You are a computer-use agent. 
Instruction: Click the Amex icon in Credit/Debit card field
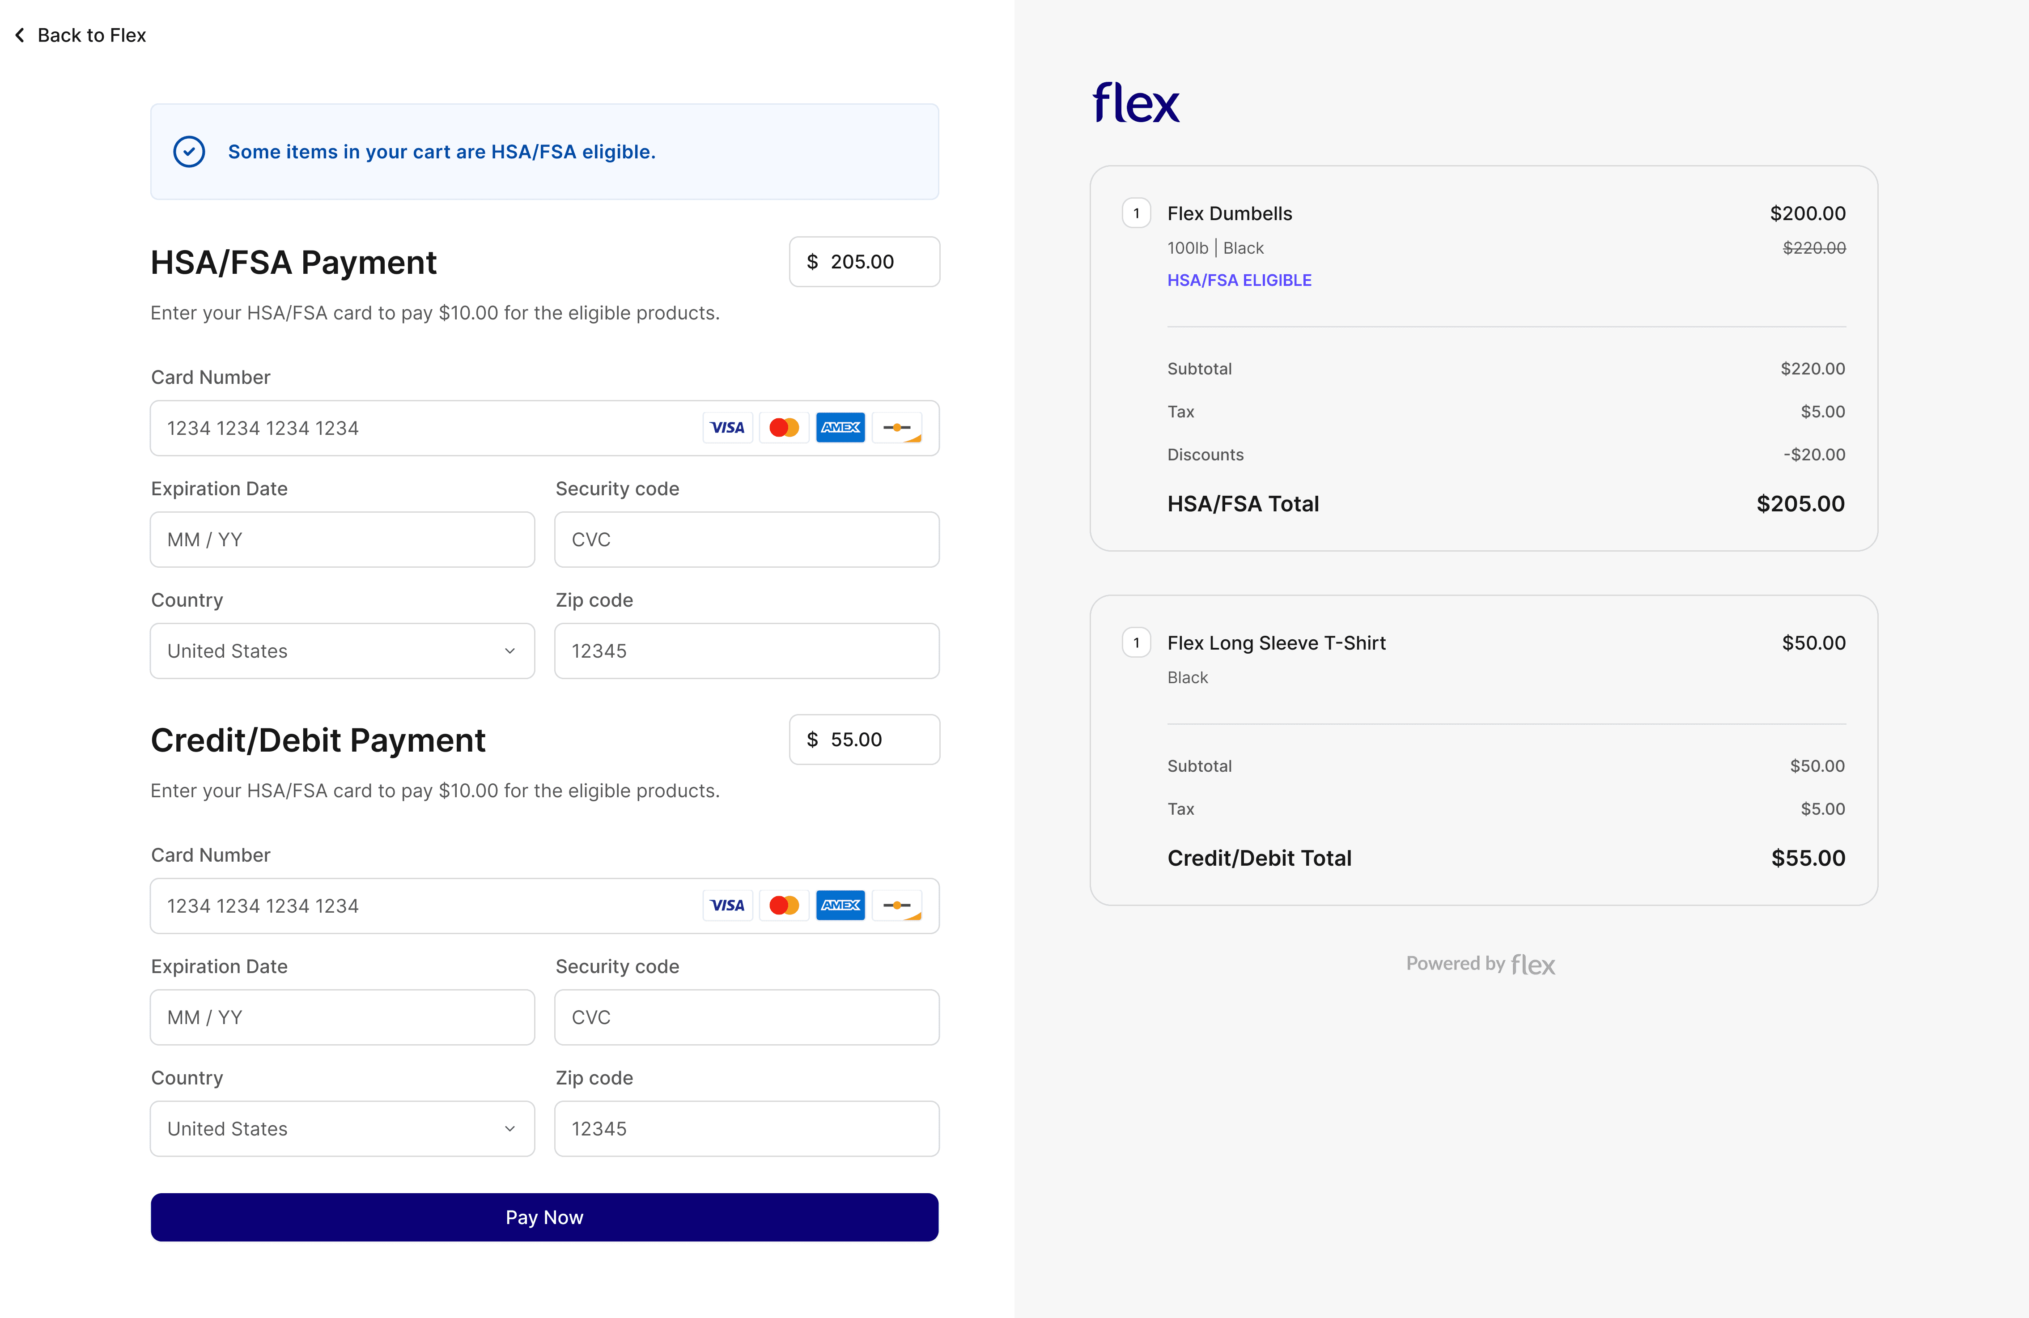coord(840,906)
